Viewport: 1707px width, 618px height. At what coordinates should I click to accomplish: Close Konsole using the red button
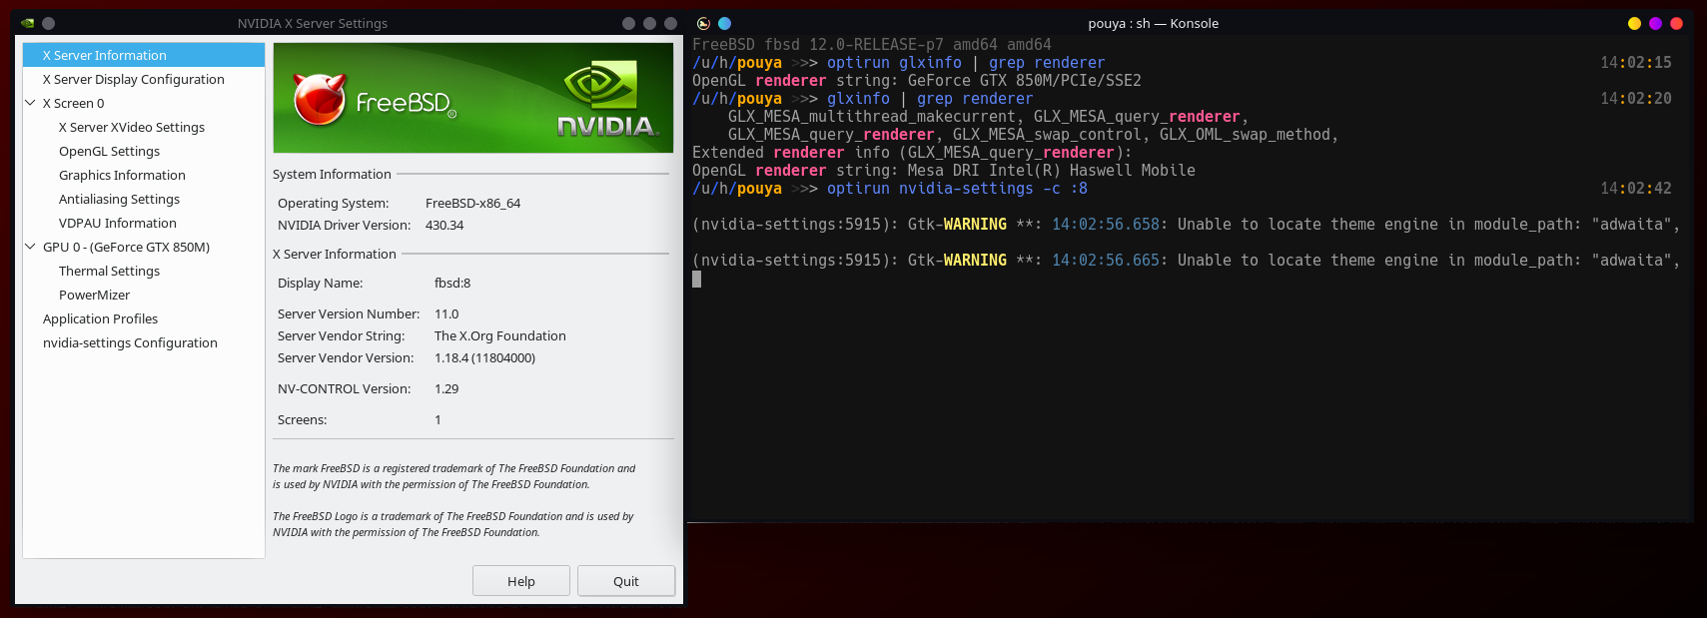point(1676,23)
